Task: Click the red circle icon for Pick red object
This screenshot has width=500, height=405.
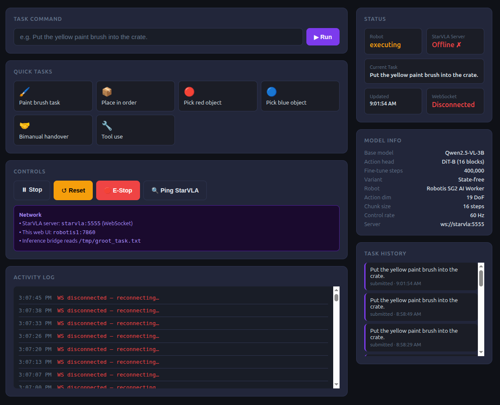Action: [x=189, y=92]
